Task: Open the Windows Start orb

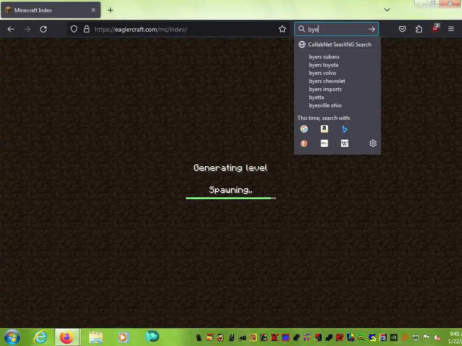Action: [x=12, y=337]
